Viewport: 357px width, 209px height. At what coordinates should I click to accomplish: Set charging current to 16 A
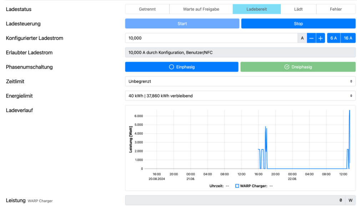coord(348,38)
